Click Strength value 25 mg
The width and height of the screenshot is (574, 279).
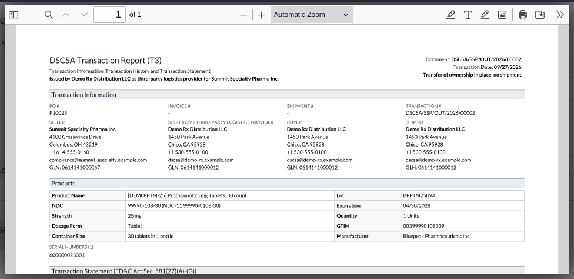point(134,216)
